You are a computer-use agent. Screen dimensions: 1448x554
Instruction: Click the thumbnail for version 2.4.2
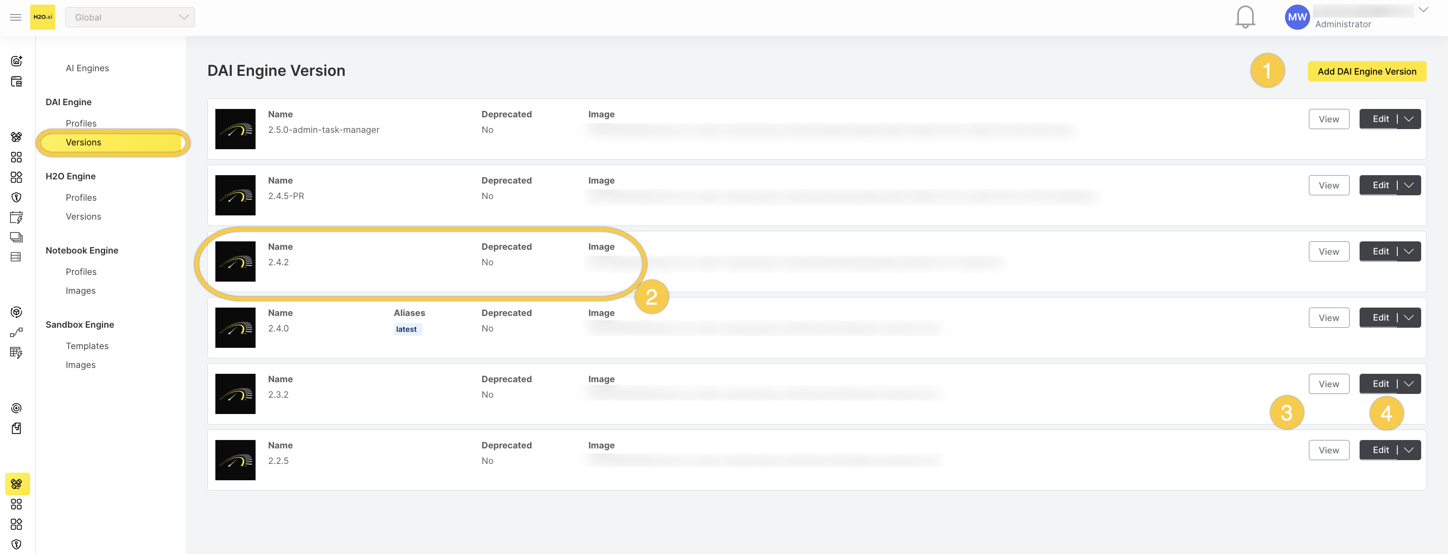[x=235, y=261]
